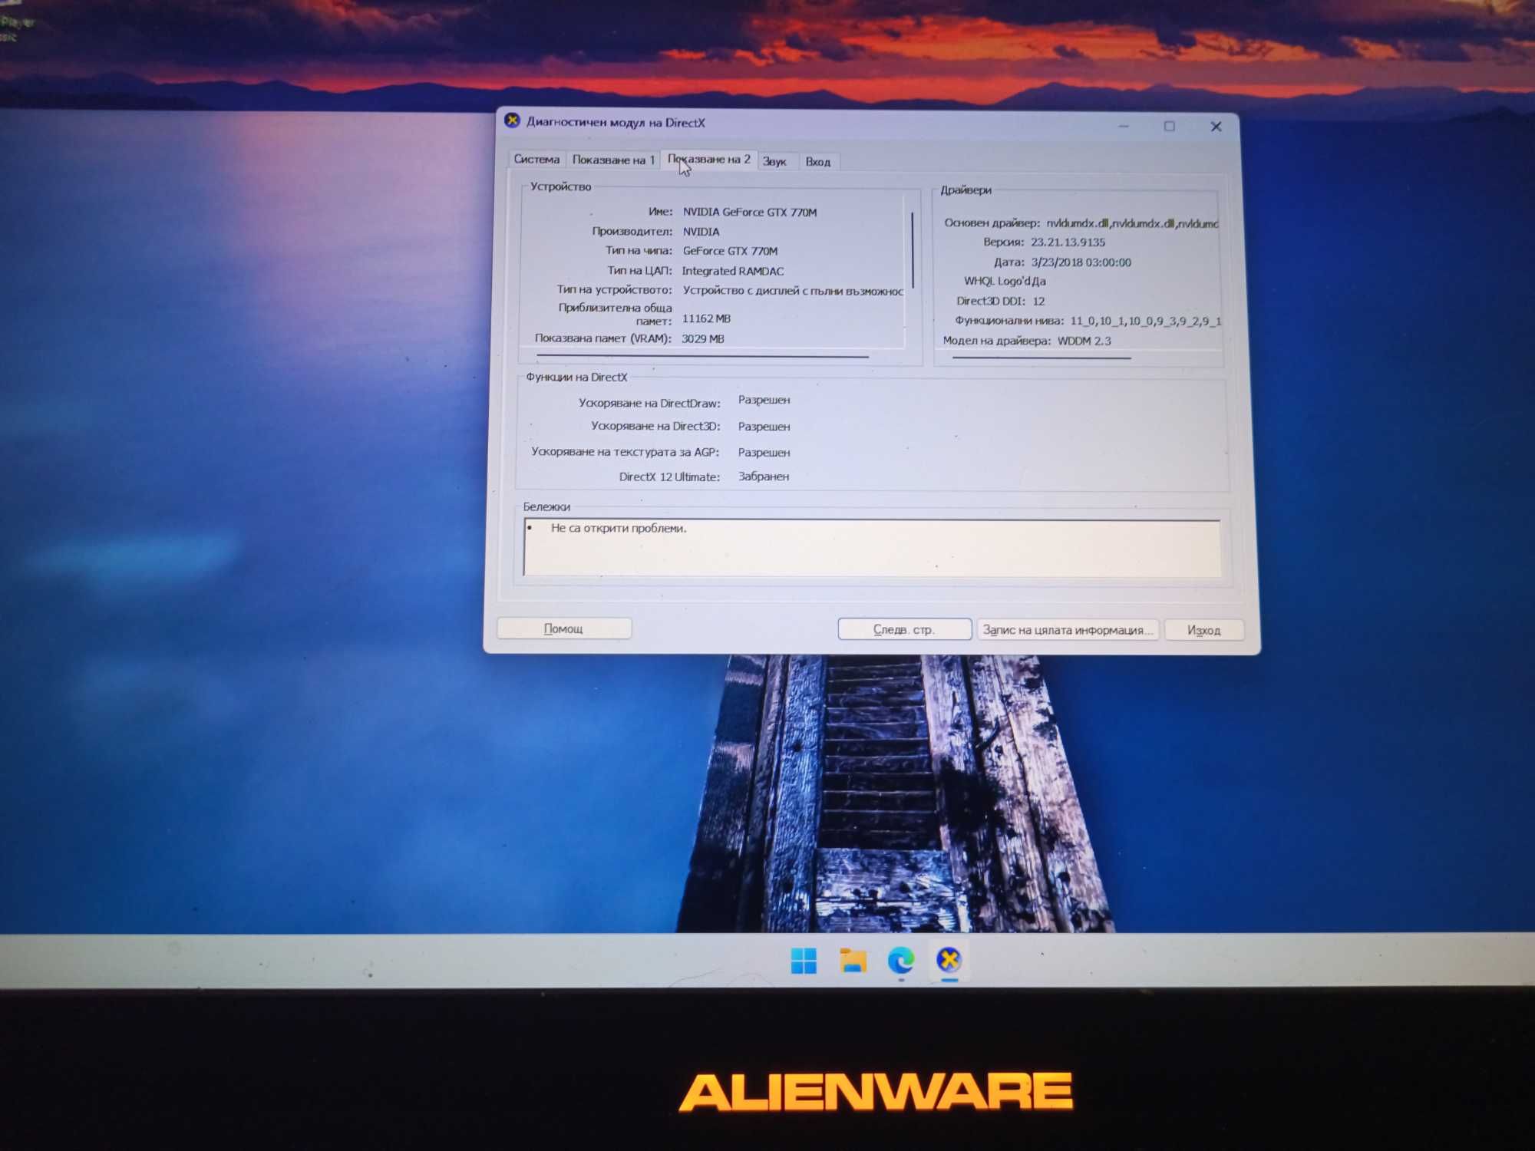The height and width of the screenshot is (1151, 1535).
Task: Launch Microsoft Edge from the taskbar
Action: [x=901, y=960]
